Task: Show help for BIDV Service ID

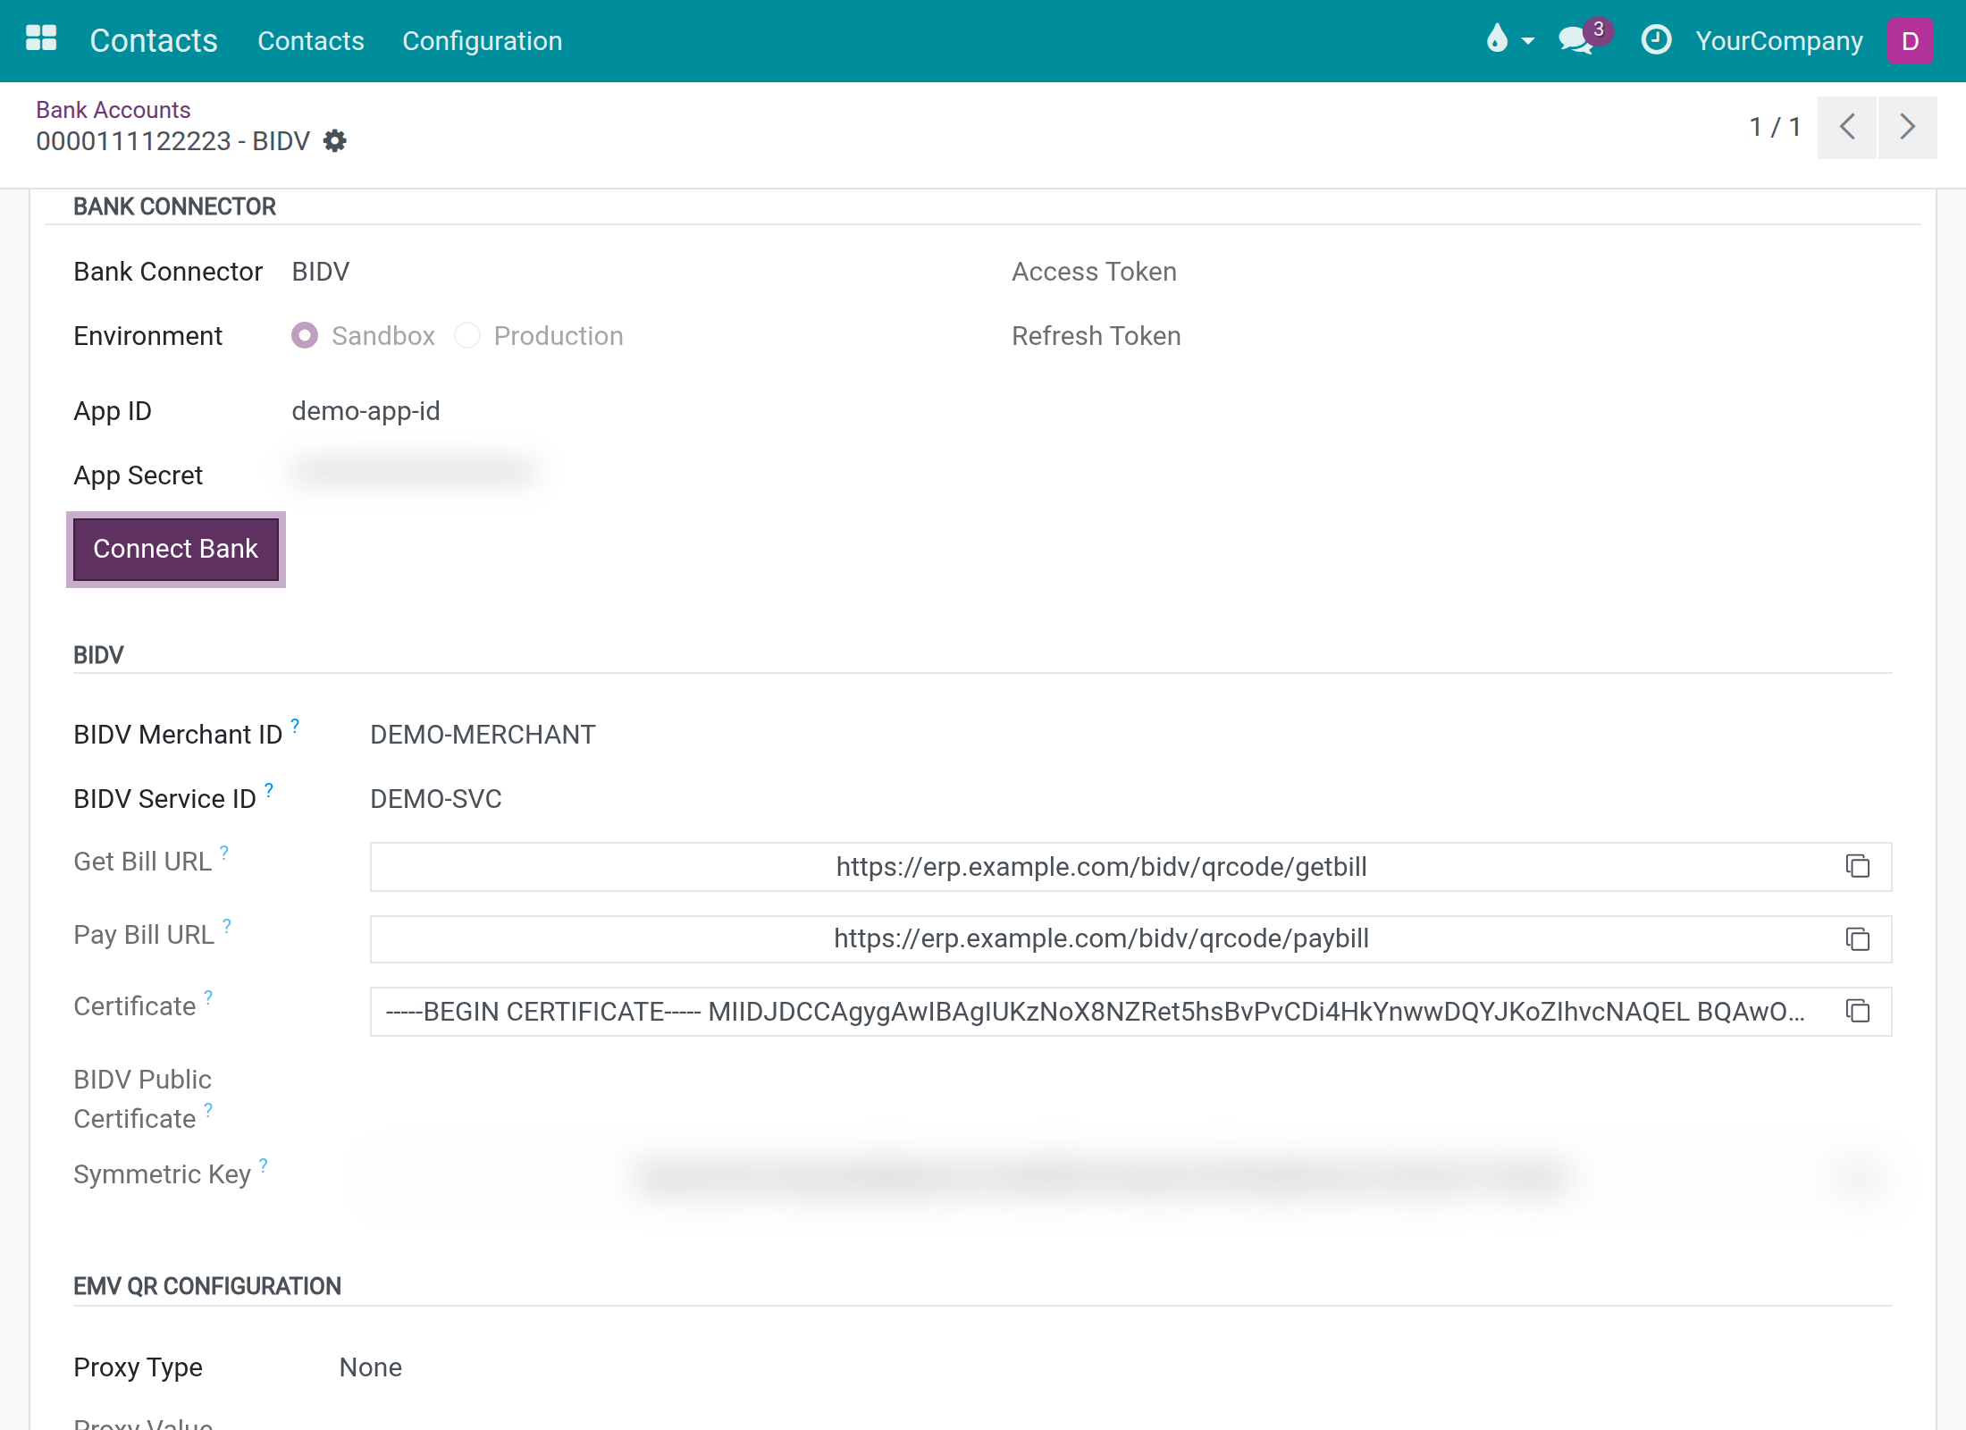Action: 269,790
